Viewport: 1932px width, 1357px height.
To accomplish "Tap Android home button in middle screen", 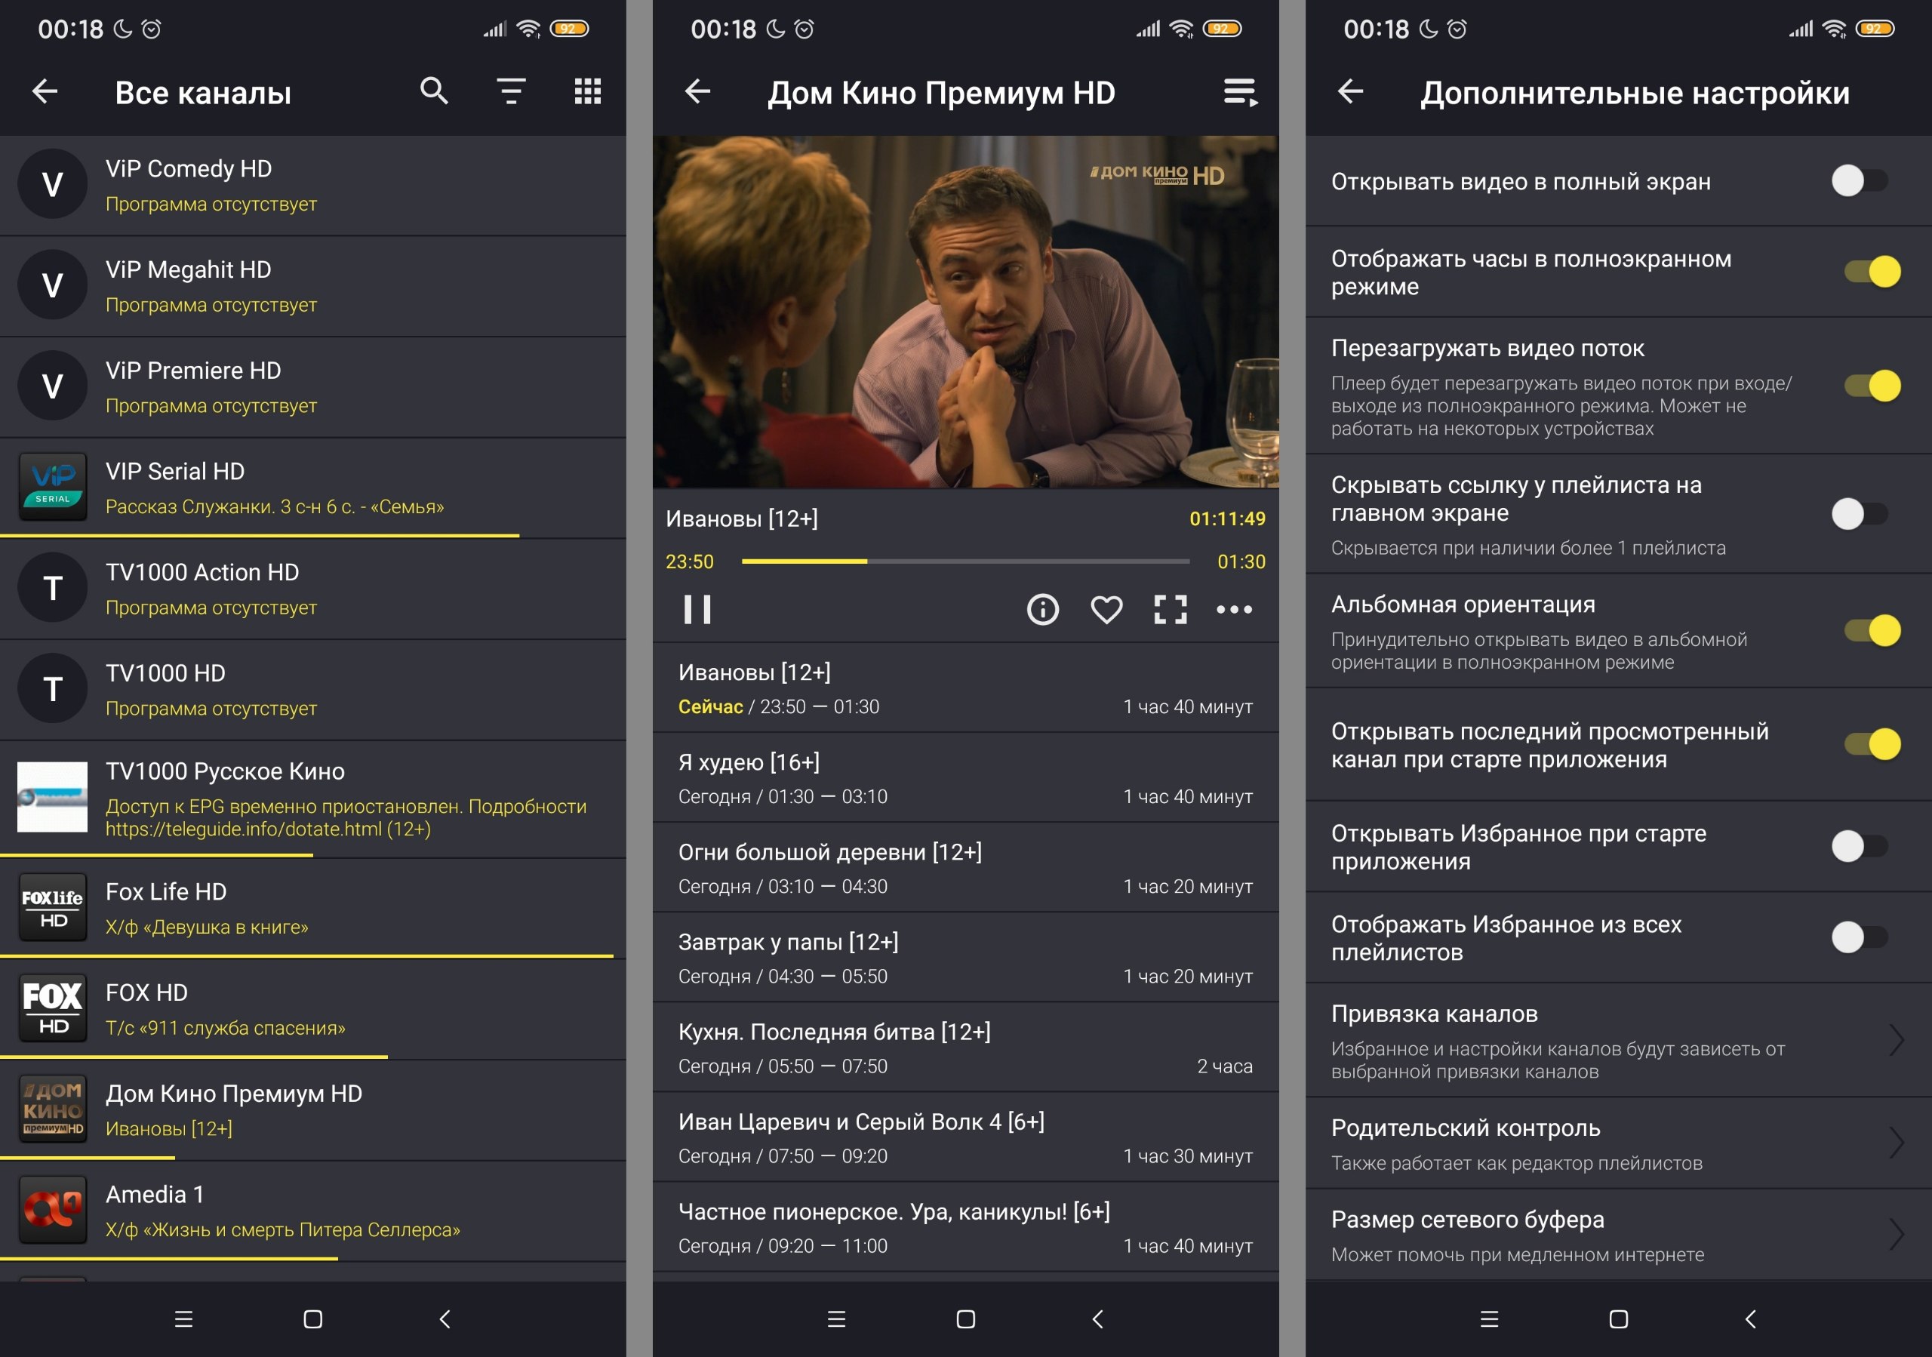I will pyautogui.click(x=966, y=1319).
